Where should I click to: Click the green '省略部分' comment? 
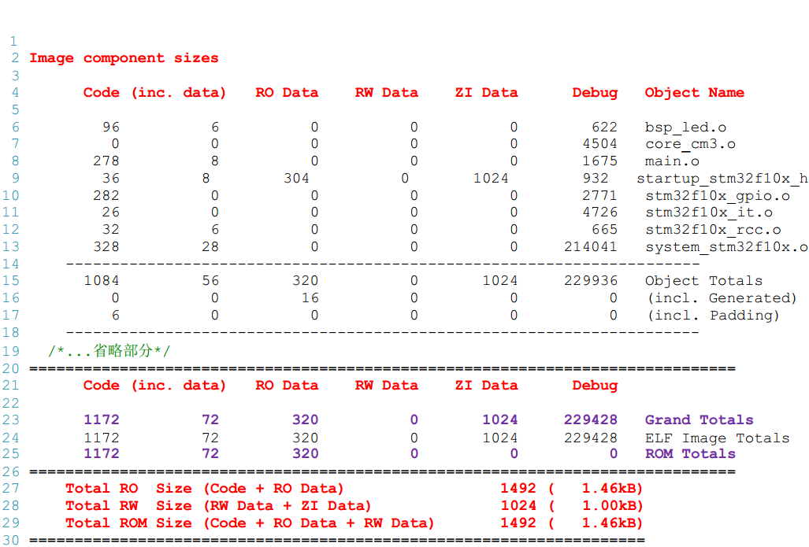click(x=109, y=351)
